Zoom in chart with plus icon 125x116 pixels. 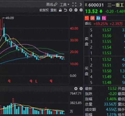tap(71, 10)
